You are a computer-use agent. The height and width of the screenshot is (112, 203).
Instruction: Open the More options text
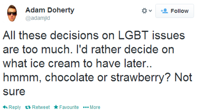(x=95, y=107)
